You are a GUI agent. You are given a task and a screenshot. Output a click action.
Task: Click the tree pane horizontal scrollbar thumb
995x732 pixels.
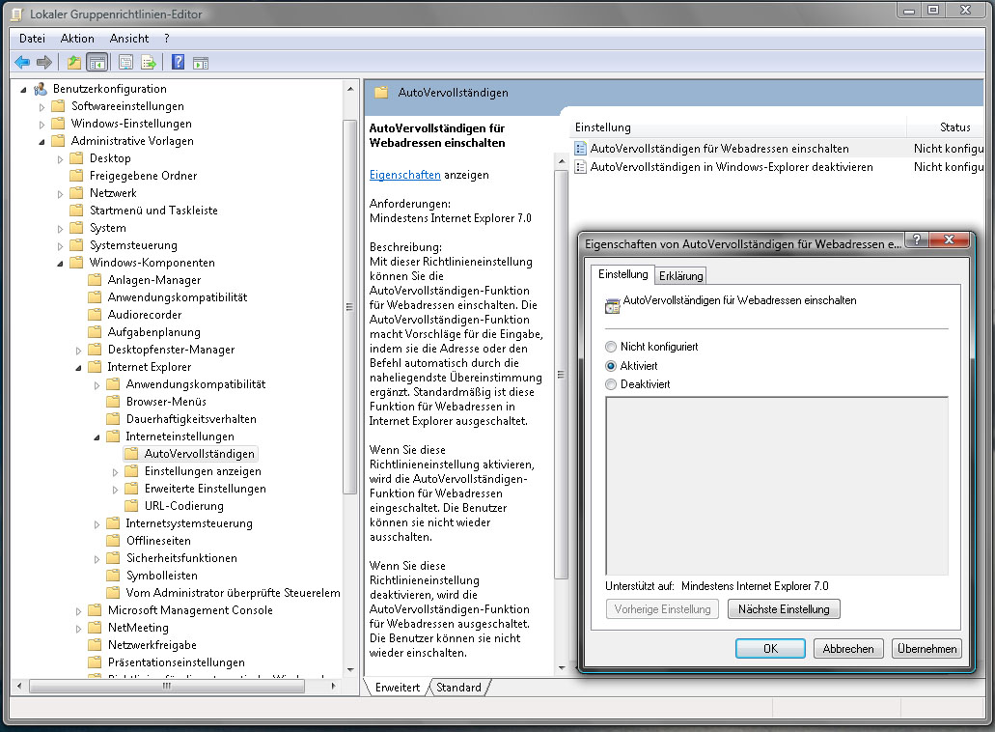(167, 686)
